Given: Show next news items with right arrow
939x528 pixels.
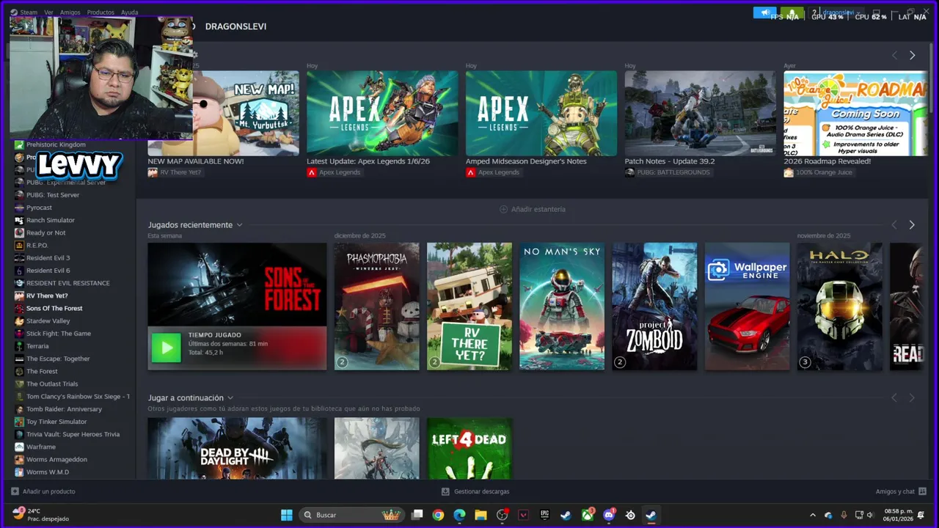Looking at the screenshot, I should (912, 55).
